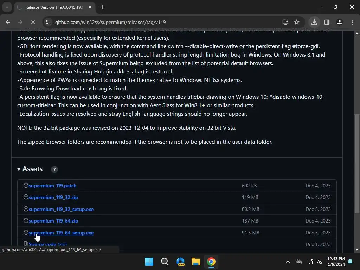Screen dimensions: 360x270
Task: Click the forward navigation arrow
Action: [20, 22]
